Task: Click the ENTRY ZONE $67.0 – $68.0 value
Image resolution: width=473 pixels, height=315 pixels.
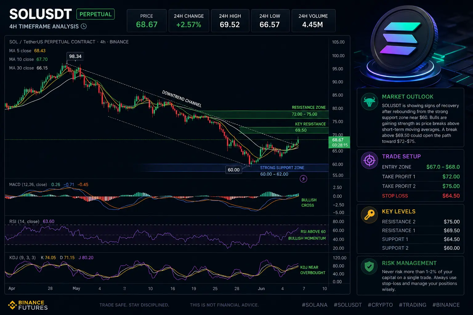Action: 443,167
